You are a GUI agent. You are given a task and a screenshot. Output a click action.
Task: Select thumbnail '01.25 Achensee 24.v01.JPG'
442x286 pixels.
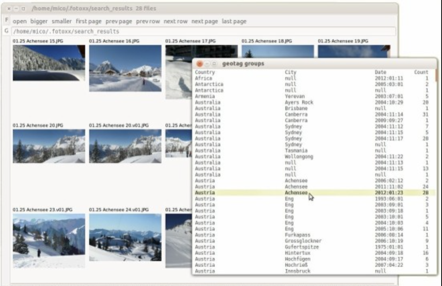pos(125,237)
